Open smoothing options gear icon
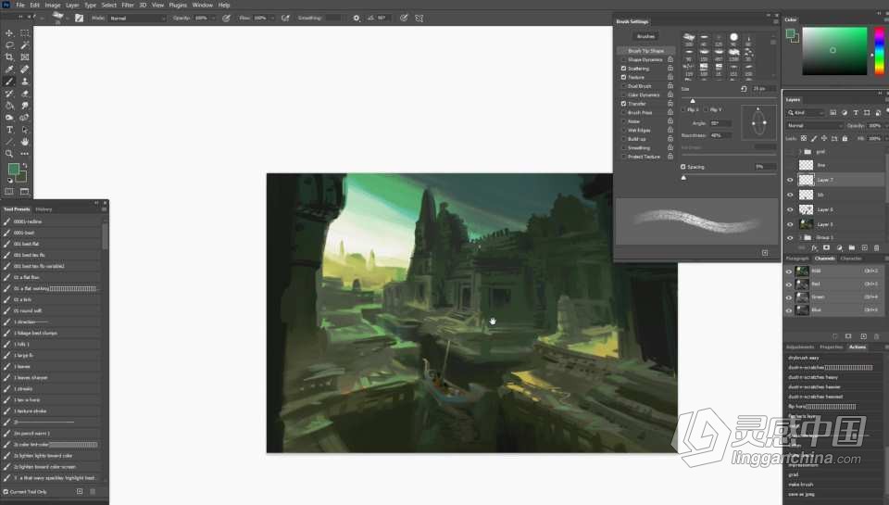889x505 pixels. [356, 19]
